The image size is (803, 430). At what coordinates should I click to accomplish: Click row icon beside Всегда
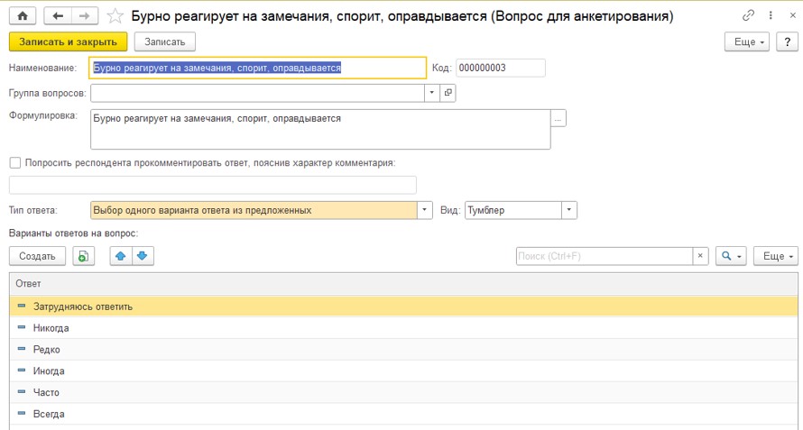click(x=22, y=414)
